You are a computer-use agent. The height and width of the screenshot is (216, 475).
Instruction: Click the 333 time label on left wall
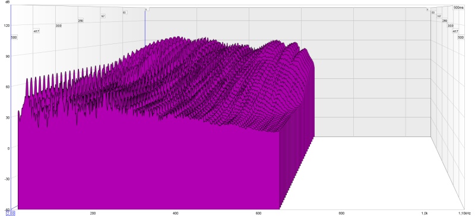(x=58, y=26)
